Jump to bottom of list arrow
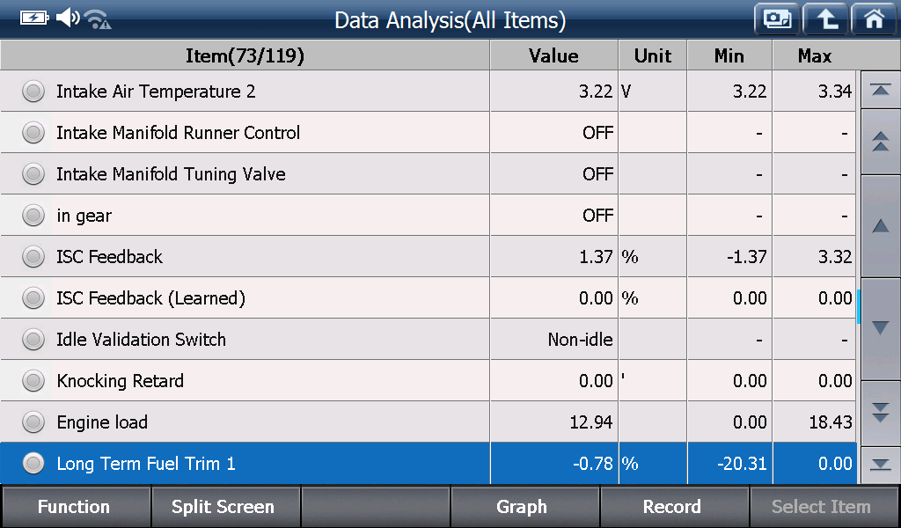Screen dimensions: 901x528 coord(880,465)
